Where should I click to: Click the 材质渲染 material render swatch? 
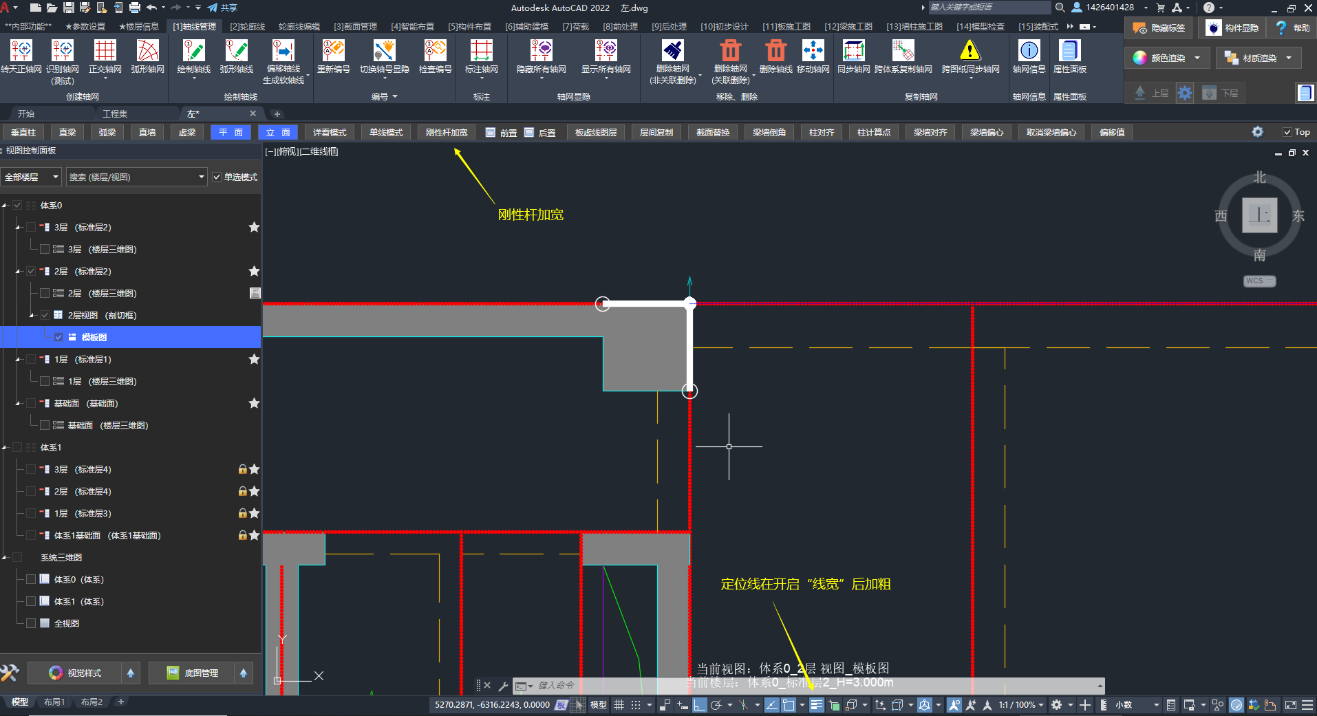coord(1232,58)
